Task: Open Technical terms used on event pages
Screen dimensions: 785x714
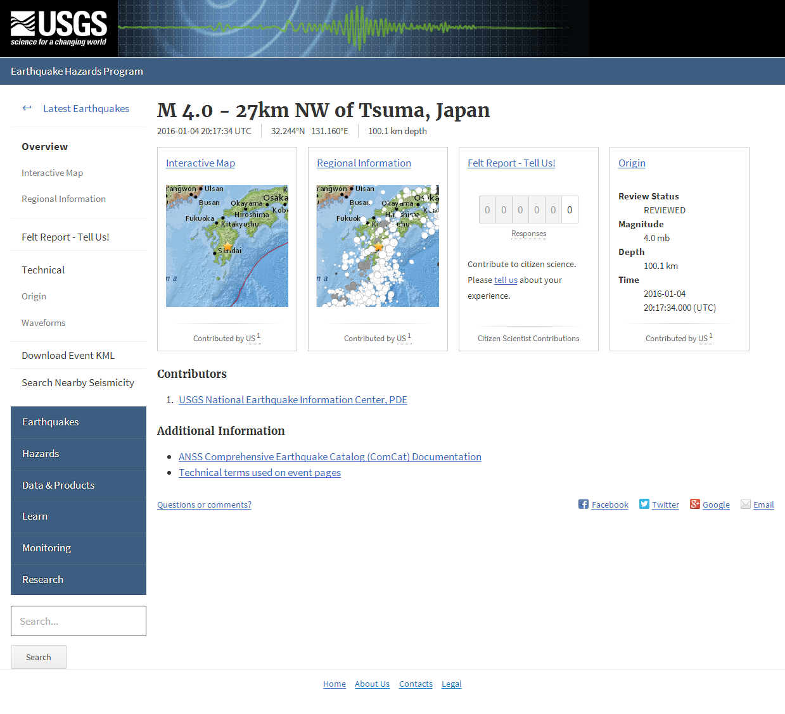Action: [x=260, y=473]
